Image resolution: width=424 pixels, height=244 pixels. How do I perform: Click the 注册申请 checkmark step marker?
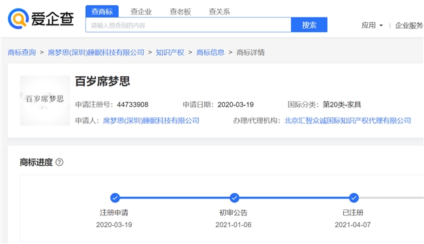click(115, 198)
